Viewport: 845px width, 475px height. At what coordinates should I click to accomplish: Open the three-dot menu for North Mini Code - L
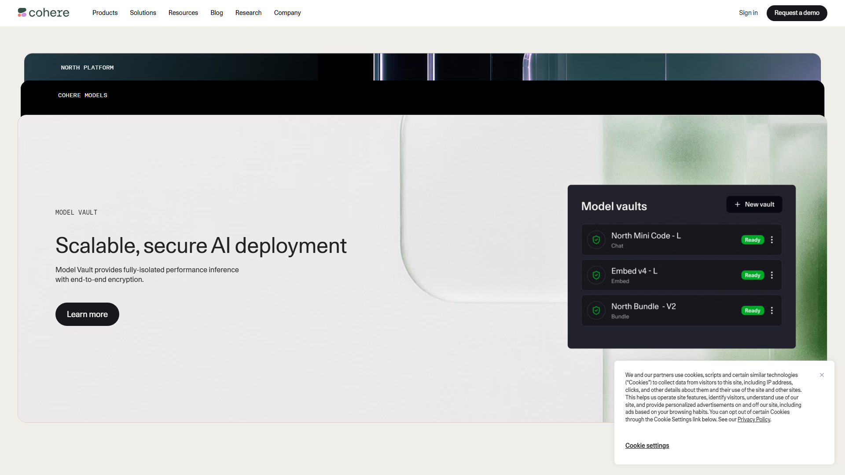(x=772, y=240)
